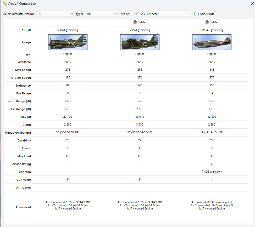Screen dimensions: 255x227
Task: Click the I-16-III aircraft image numbered 702
Action: (x=68, y=42)
